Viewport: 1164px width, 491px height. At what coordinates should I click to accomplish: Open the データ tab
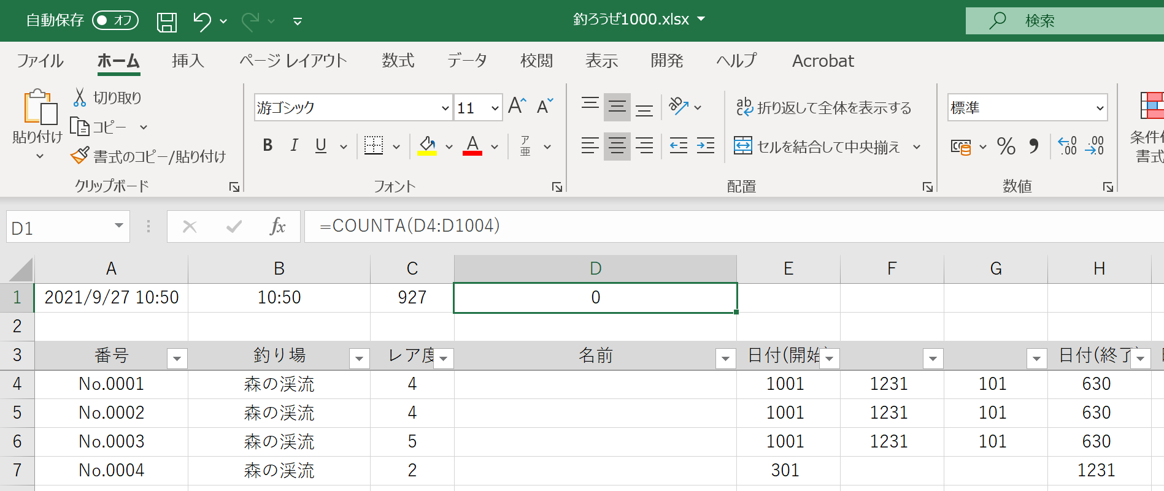coord(467,61)
